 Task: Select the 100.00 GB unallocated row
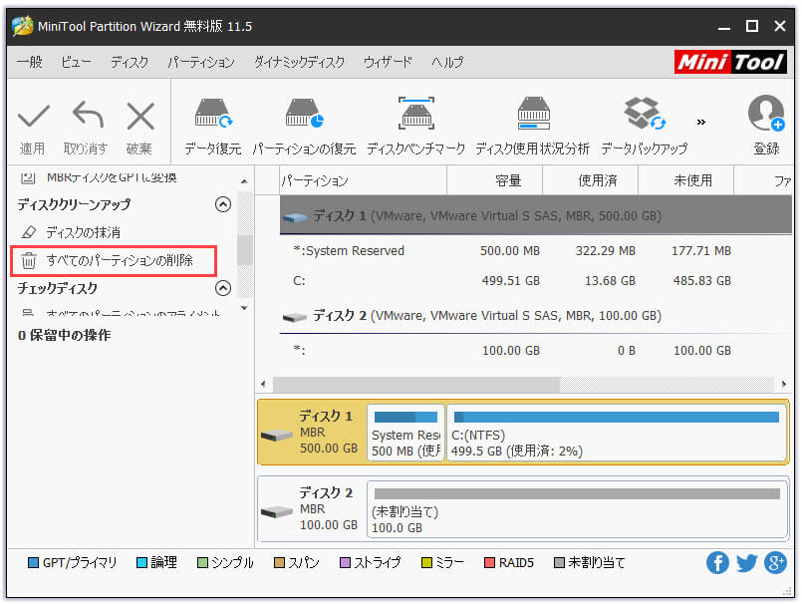(536, 351)
